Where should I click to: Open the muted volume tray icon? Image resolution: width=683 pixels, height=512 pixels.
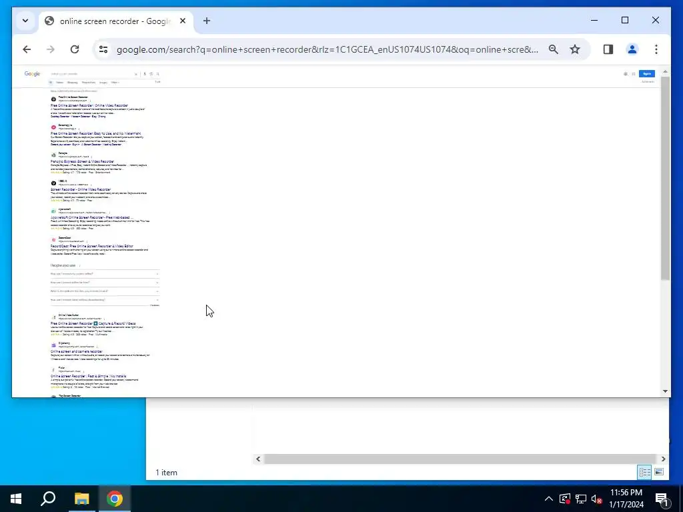[x=597, y=499]
